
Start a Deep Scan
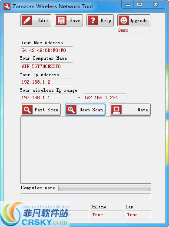85,110
